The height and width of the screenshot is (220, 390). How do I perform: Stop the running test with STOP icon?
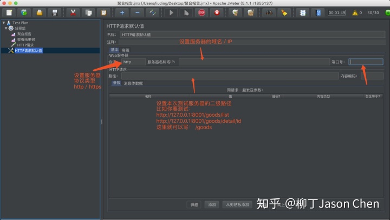click(201, 12)
